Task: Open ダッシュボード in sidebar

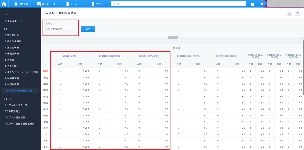Action: [x=13, y=21]
